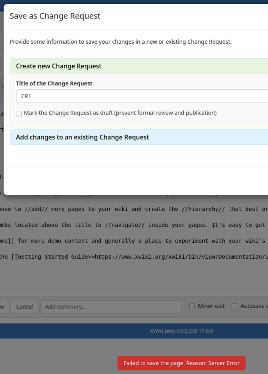268x374 pixels.
Task: Enable the mark as draft checkbox
Action: pyautogui.click(x=19, y=114)
